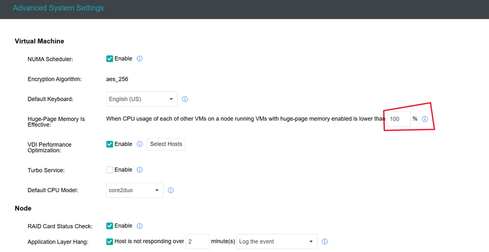This screenshot has height=252, width=489.
Task: Click the Advanced System Settings header title
Action: click(x=58, y=9)
